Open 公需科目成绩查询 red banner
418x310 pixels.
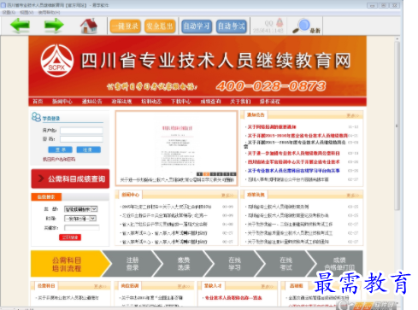[x=70, y=178]
